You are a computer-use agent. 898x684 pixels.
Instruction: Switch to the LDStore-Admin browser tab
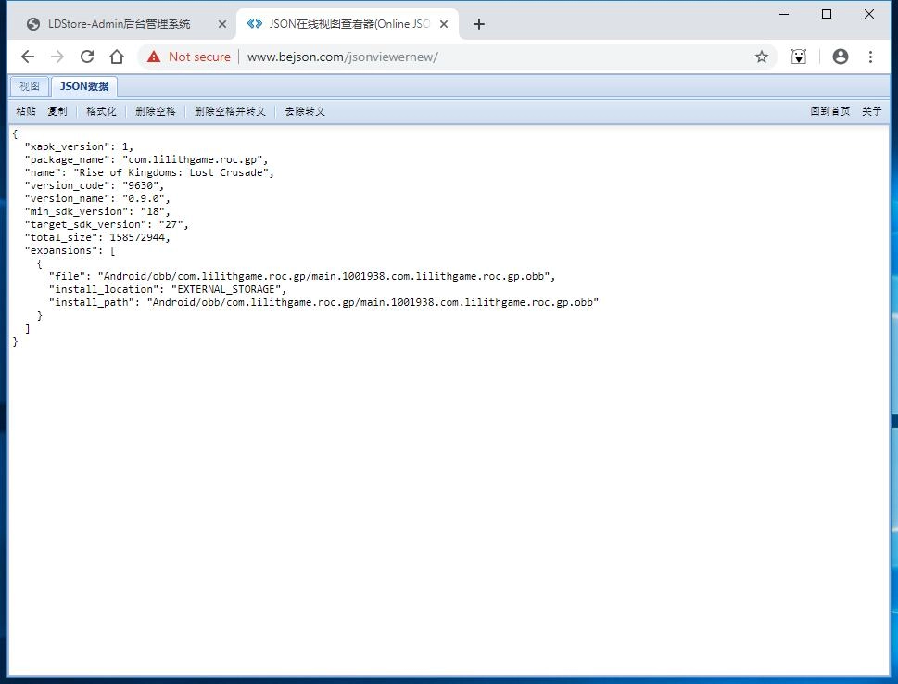click(x=119, y=24)
